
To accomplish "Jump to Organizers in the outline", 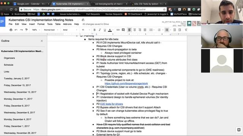I will pos(9,58).
